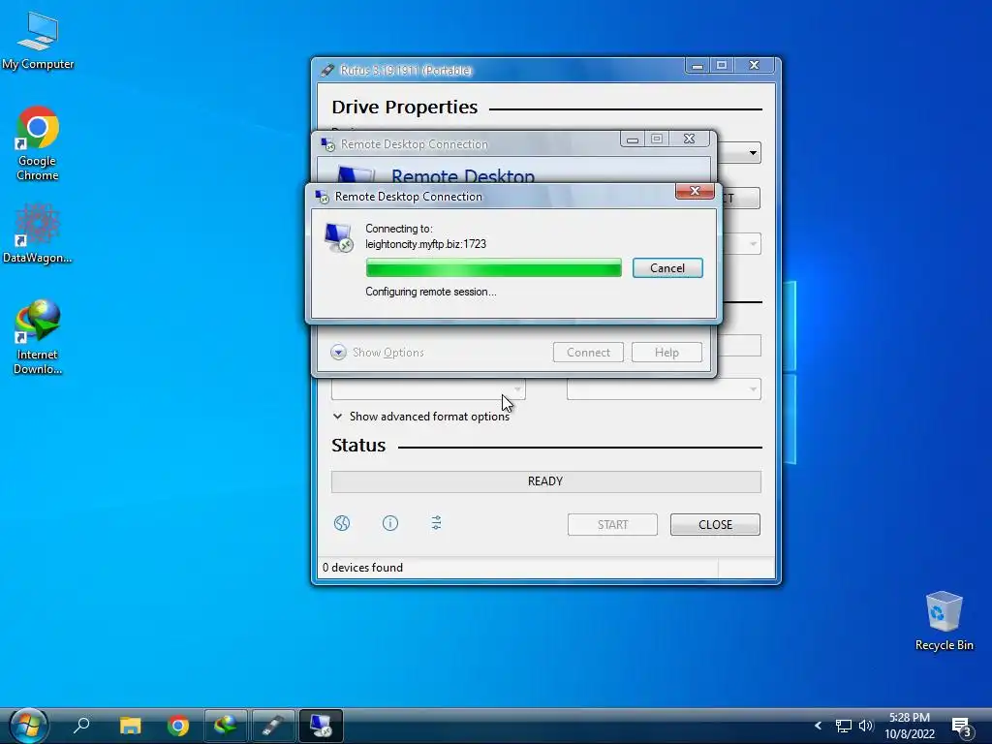The image size is (992, 744).
Task: Click the taskbar search magnifier
Action: (81, 726)
